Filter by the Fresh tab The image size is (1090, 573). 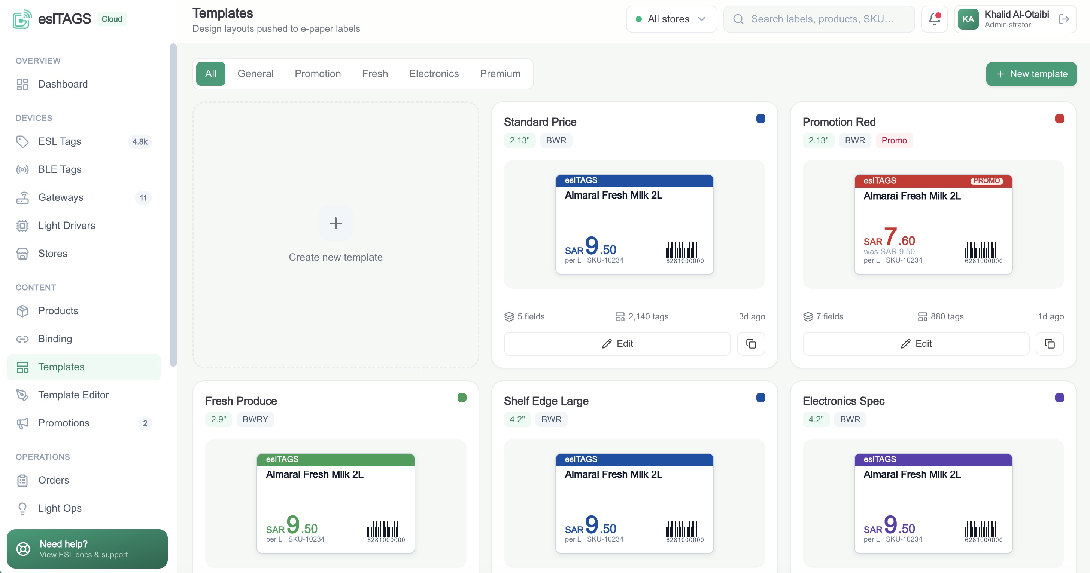coord(375,74)
